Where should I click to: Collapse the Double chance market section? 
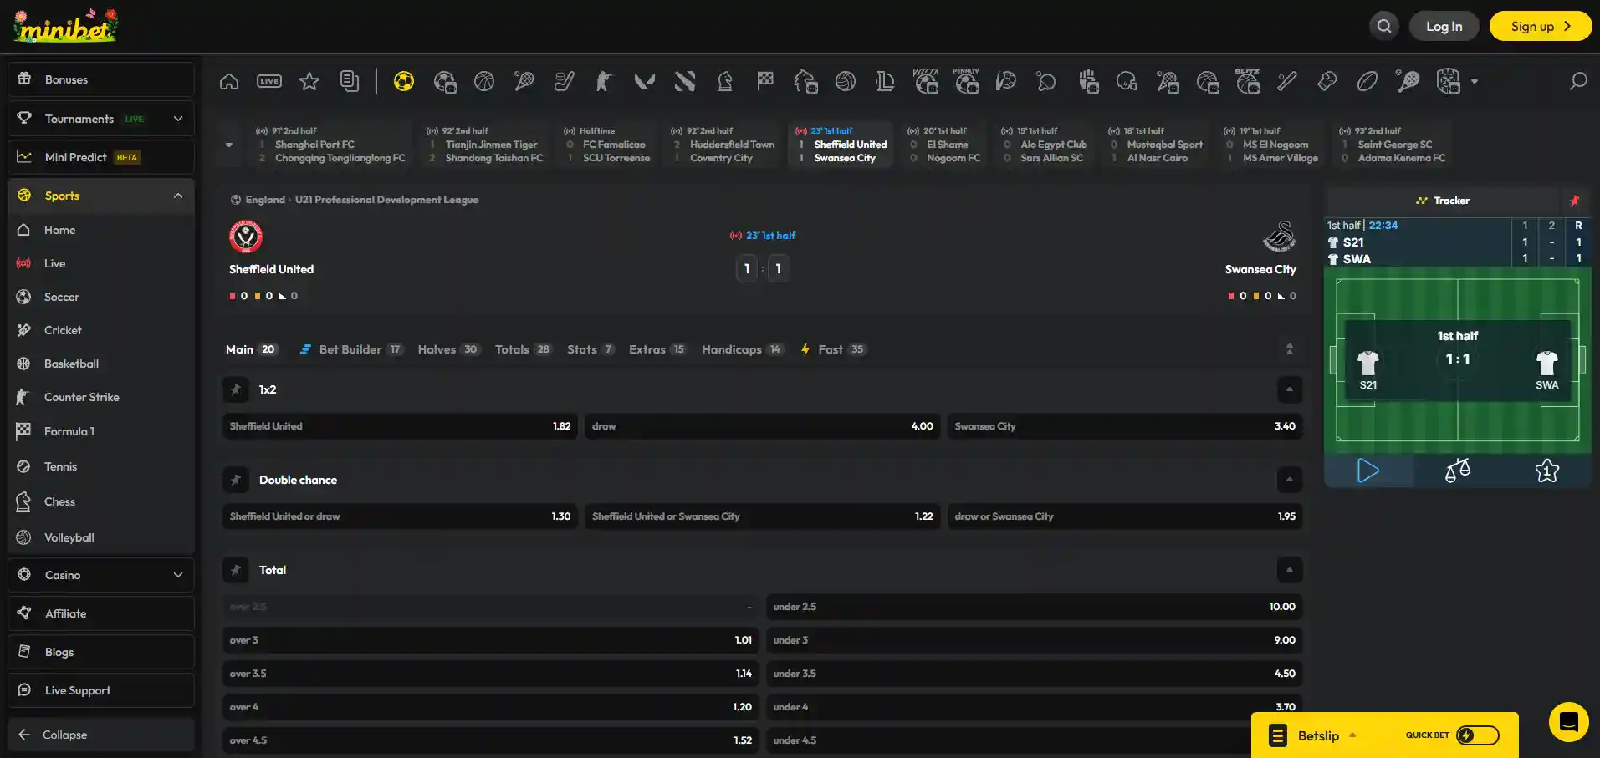tap(1290, 480)
